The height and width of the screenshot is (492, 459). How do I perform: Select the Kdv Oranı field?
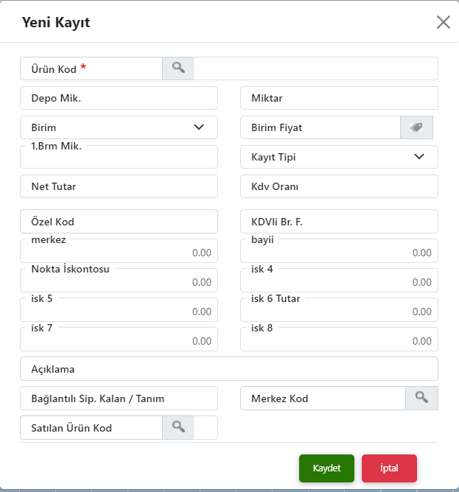coord(339,186)
